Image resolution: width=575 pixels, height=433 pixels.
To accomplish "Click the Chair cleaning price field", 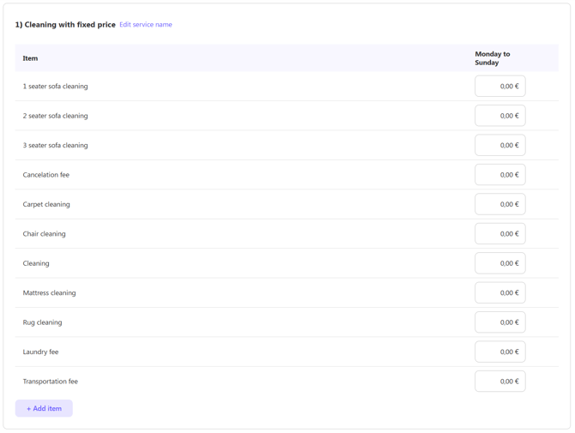I will [499, 234].
